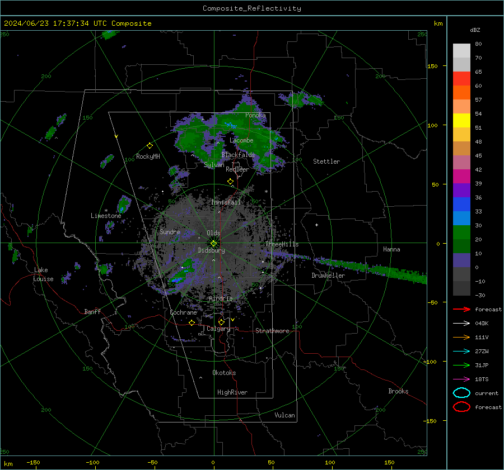Click the -30 dBZ value in the legend
Image resolution: width=504 pixels, height=470 pixels.
[x=480, y=295]
